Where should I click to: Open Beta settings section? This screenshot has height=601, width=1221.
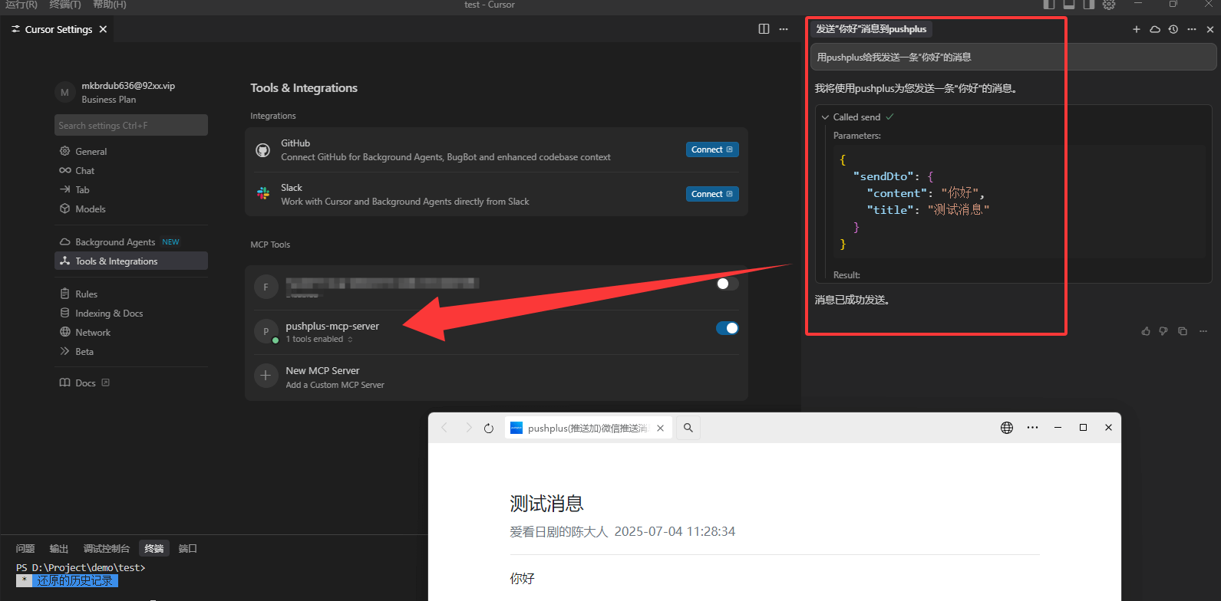pyautogui.click(x=131, y=352)
